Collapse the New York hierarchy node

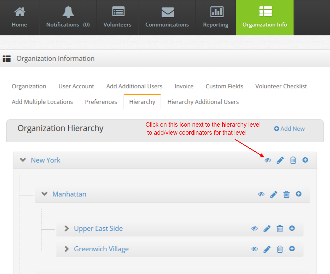pyautogui.click(x=23, y=160)
